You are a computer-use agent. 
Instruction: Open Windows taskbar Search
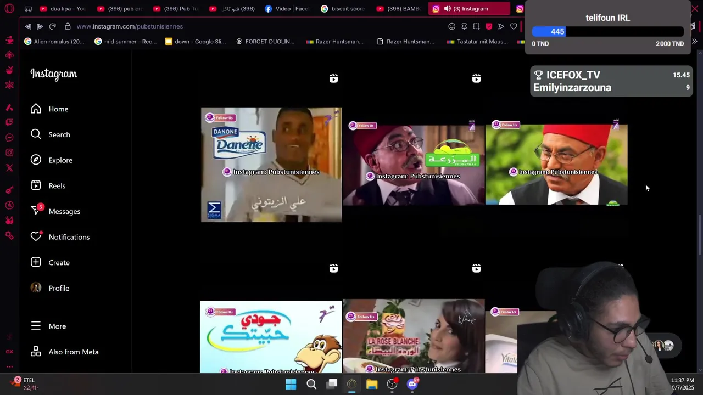pyautogui.click(x=311, y=384)
